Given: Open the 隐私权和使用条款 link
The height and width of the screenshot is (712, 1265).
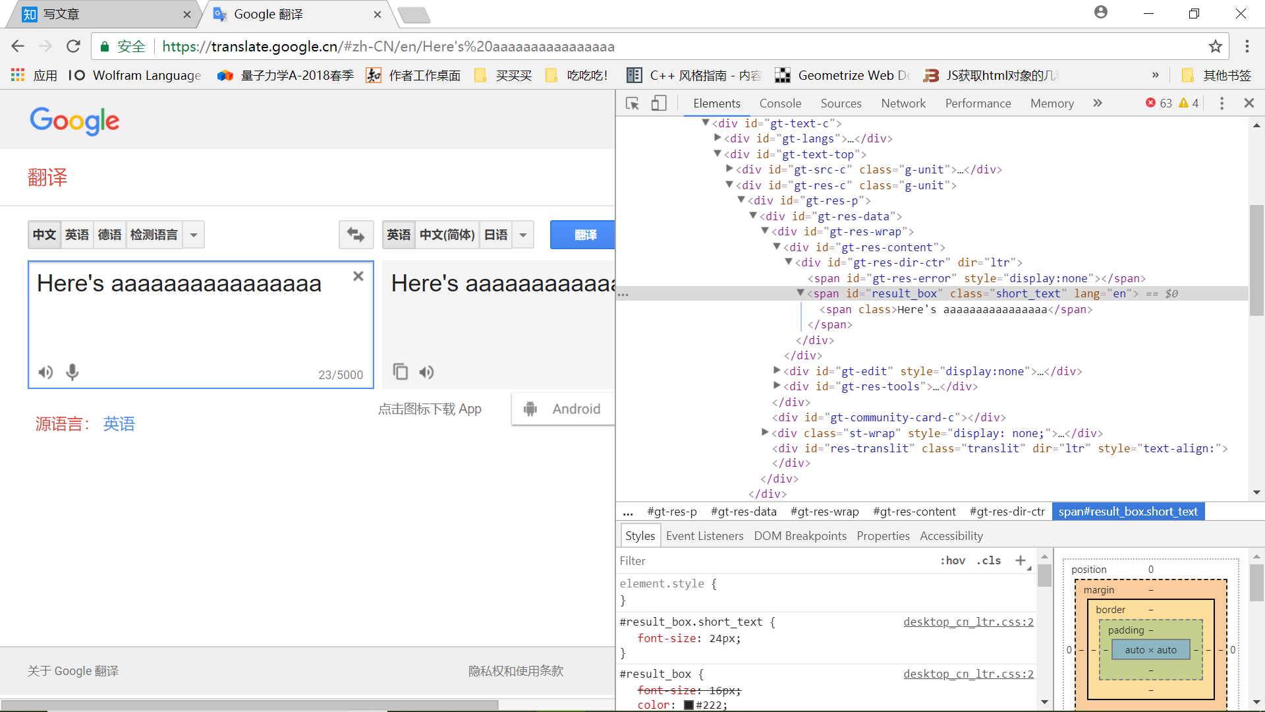Looking at the screenshot, I should click(x=516, y=671).
